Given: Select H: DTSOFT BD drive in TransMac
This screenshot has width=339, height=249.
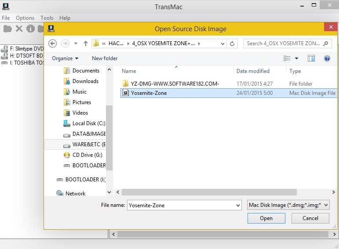Looking at the screenshot, I should coord(23,56).
